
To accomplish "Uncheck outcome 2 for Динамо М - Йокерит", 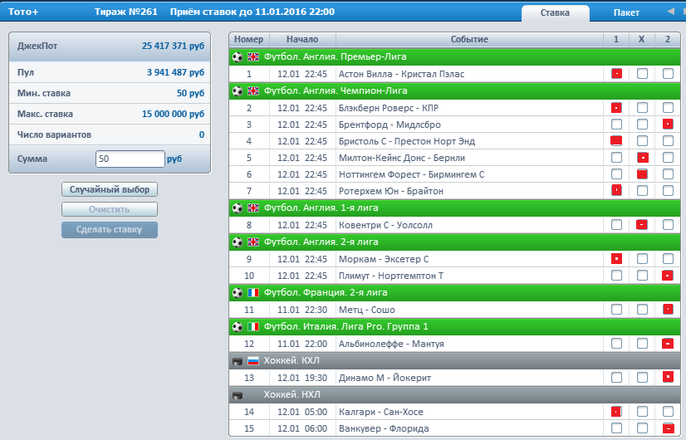I will coord(668,377).
